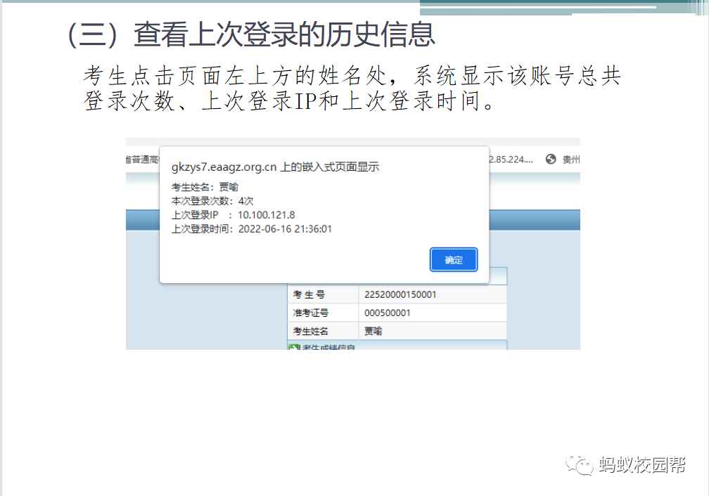Expand the 考生成绩信息 section header
Image resolution: width=709 pixels, height=496 pixels.
click(329, 347)
